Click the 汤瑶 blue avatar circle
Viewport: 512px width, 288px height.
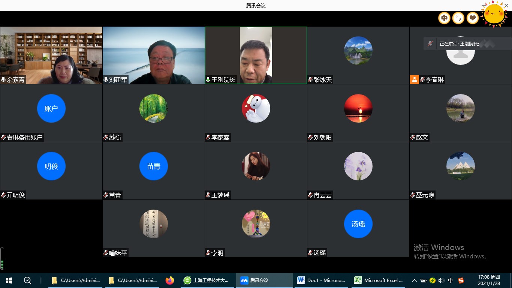click(358, 224)
